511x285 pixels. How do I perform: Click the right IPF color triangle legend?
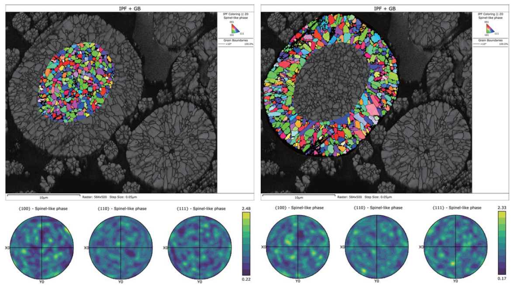click(x=489, y=29)
